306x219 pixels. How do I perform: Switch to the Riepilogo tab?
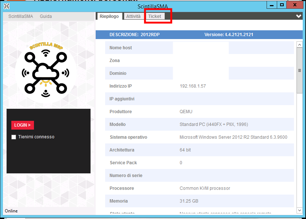tap(109, 16)
